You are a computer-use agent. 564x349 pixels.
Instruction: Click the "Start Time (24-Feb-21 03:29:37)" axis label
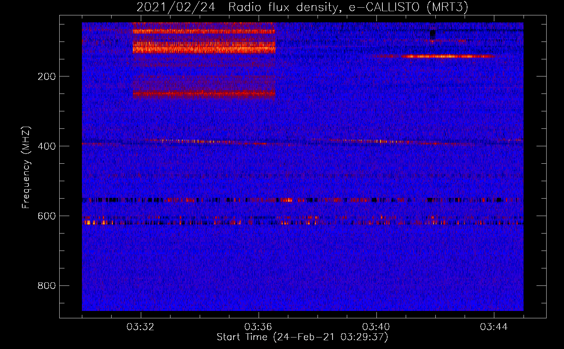[302, 337]
